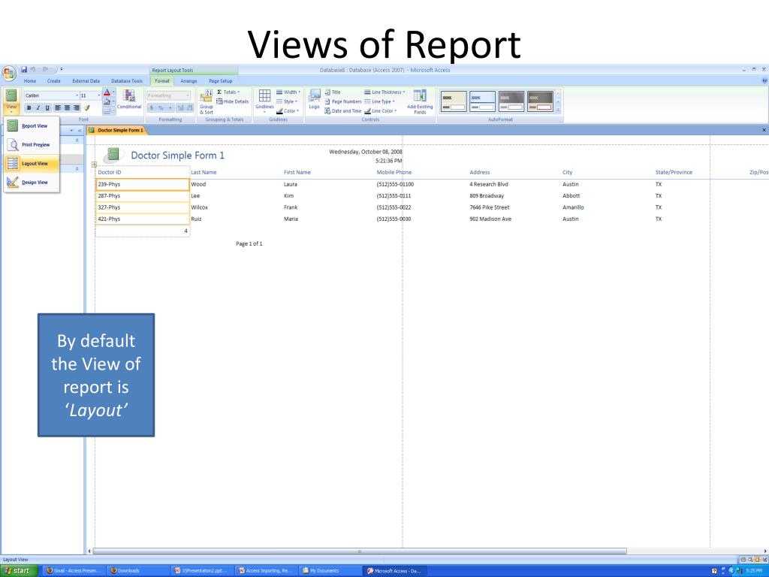
Task: Center align text
Action: 67,108
